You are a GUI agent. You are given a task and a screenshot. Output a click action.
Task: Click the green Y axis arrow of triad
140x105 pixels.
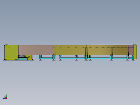[x=7, y=96]
